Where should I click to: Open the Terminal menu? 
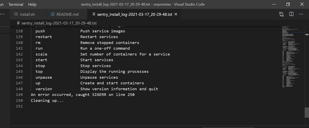(x=16, y=4)
